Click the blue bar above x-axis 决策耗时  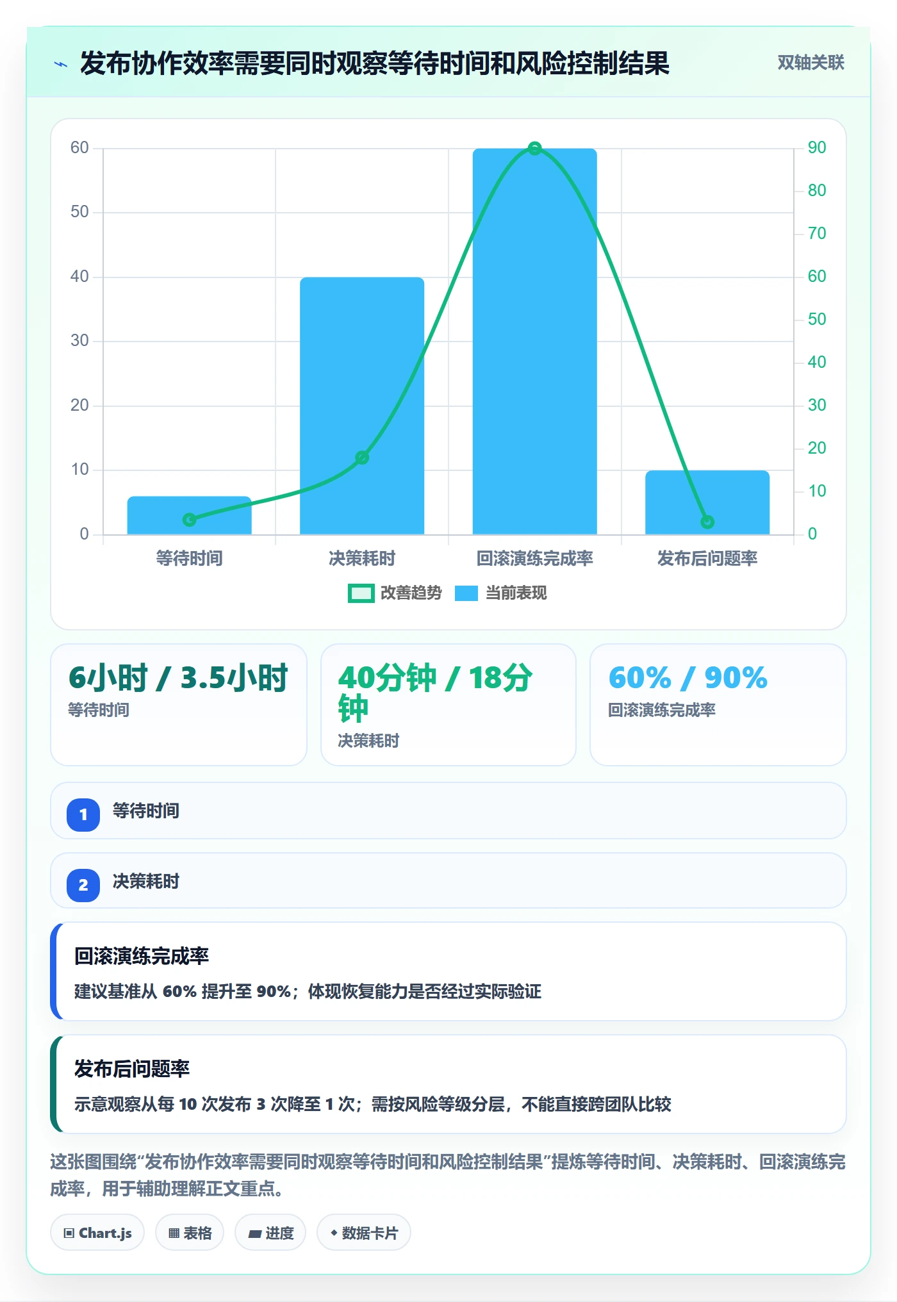click(x=362, y=406)
